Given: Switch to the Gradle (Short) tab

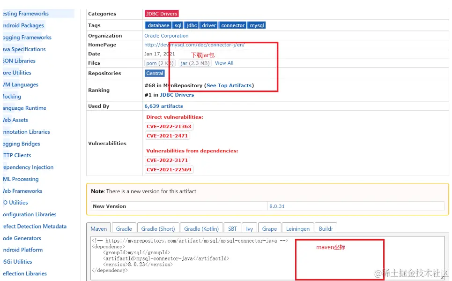Looking at the screenshot, I should click(158, 228).
